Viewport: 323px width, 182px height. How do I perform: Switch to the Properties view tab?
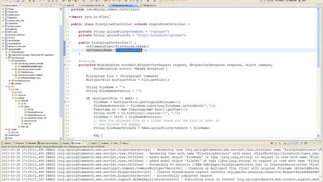19,143
